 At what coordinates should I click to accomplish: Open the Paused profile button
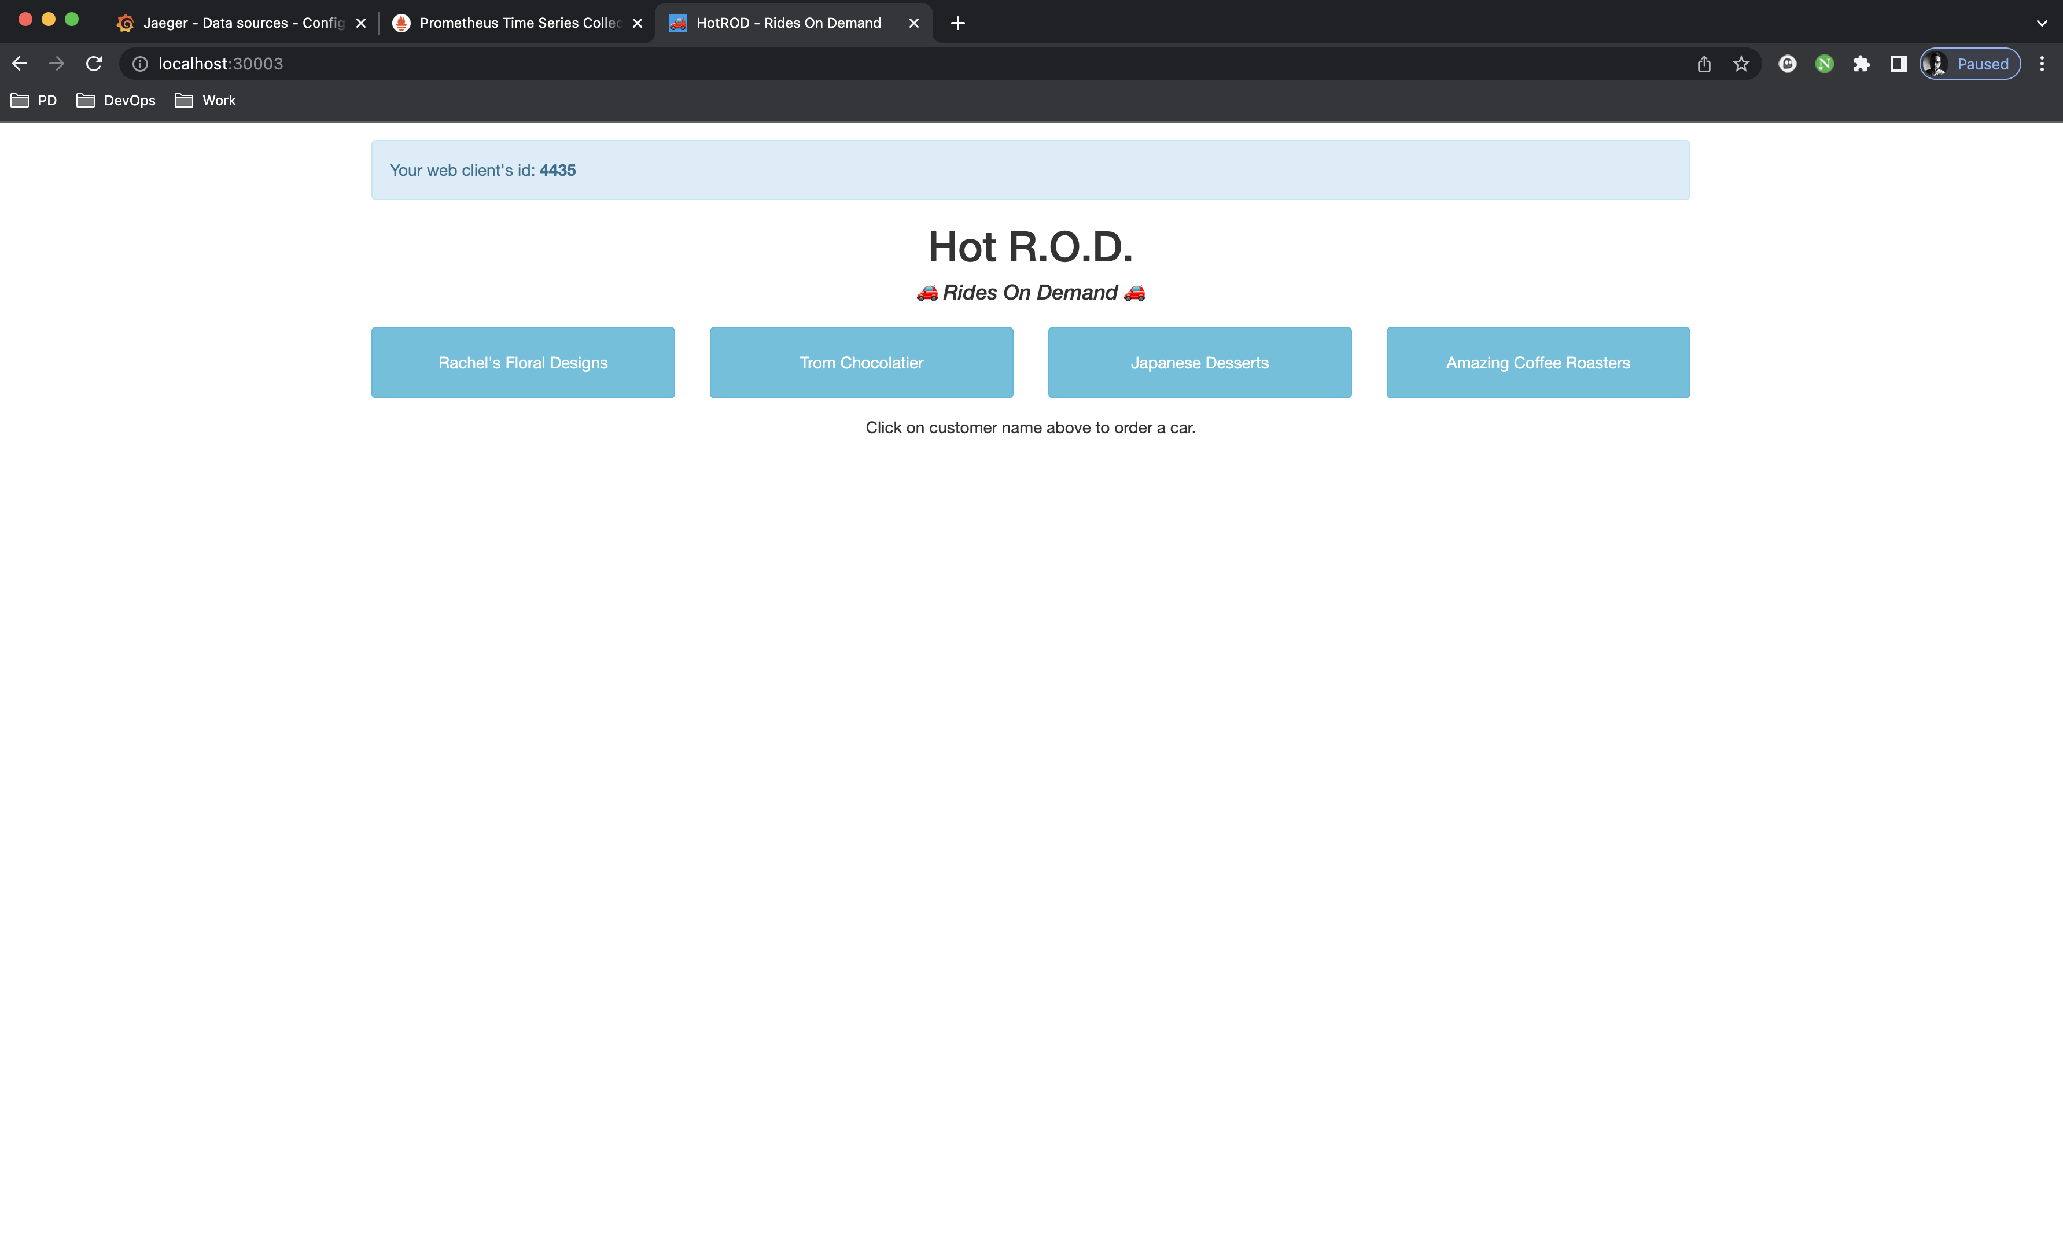(1969, 64)
